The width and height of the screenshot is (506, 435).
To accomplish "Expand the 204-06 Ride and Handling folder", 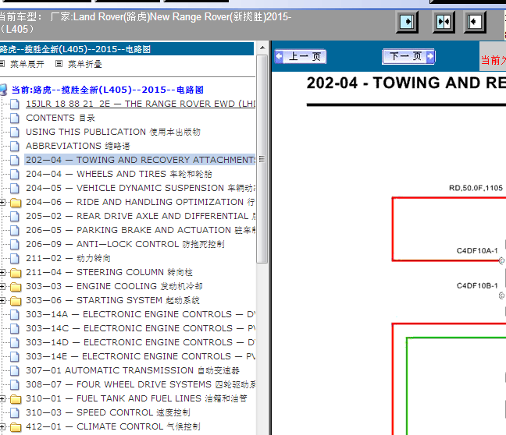I will coord(2,203).
